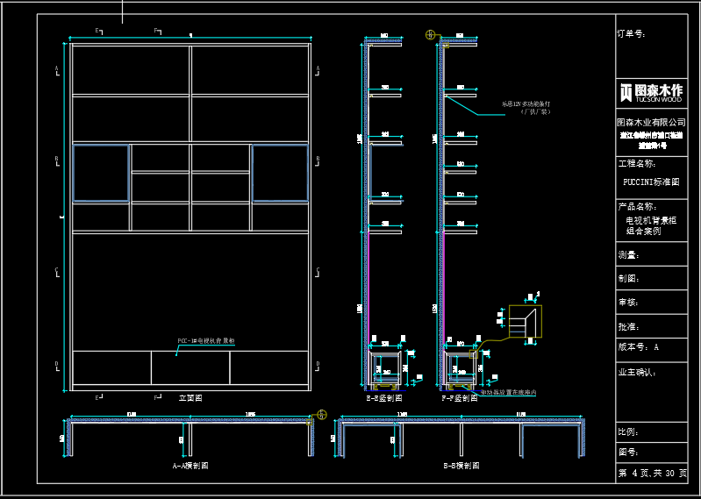Screen dimensions: 701x499
Task: Click the 立面图 view title
Action: [x=190, y=397]
